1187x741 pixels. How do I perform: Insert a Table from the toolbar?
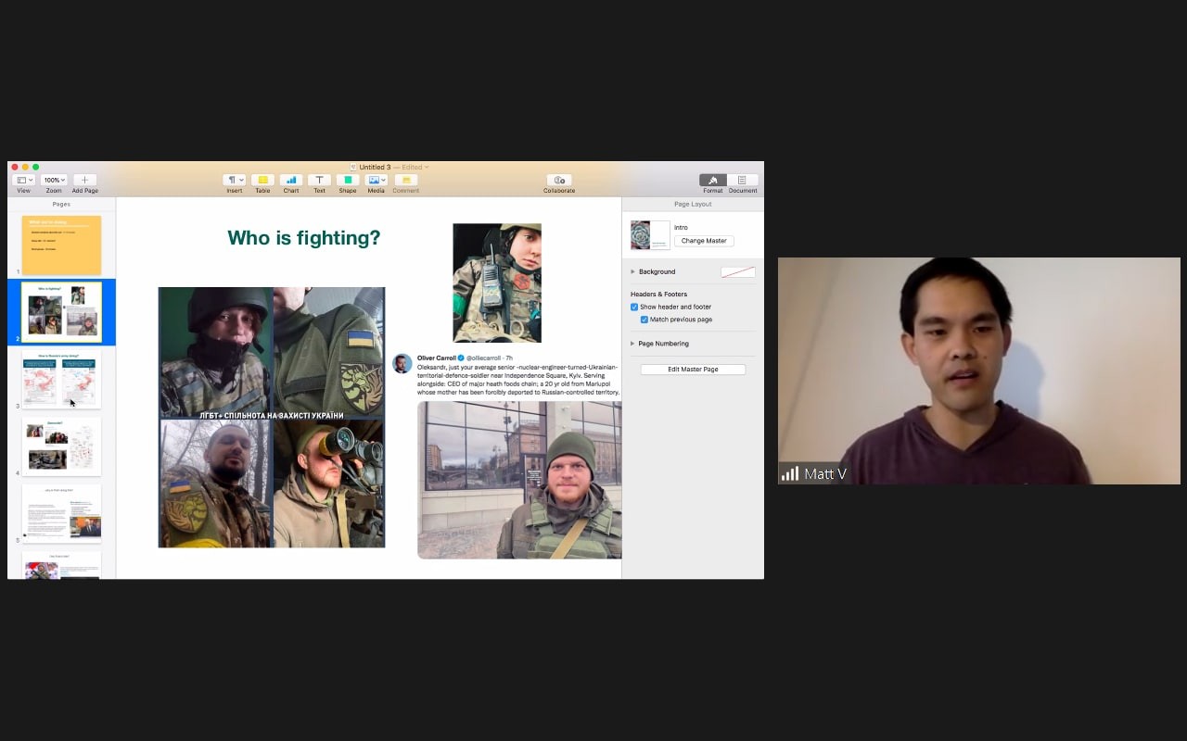262,180
